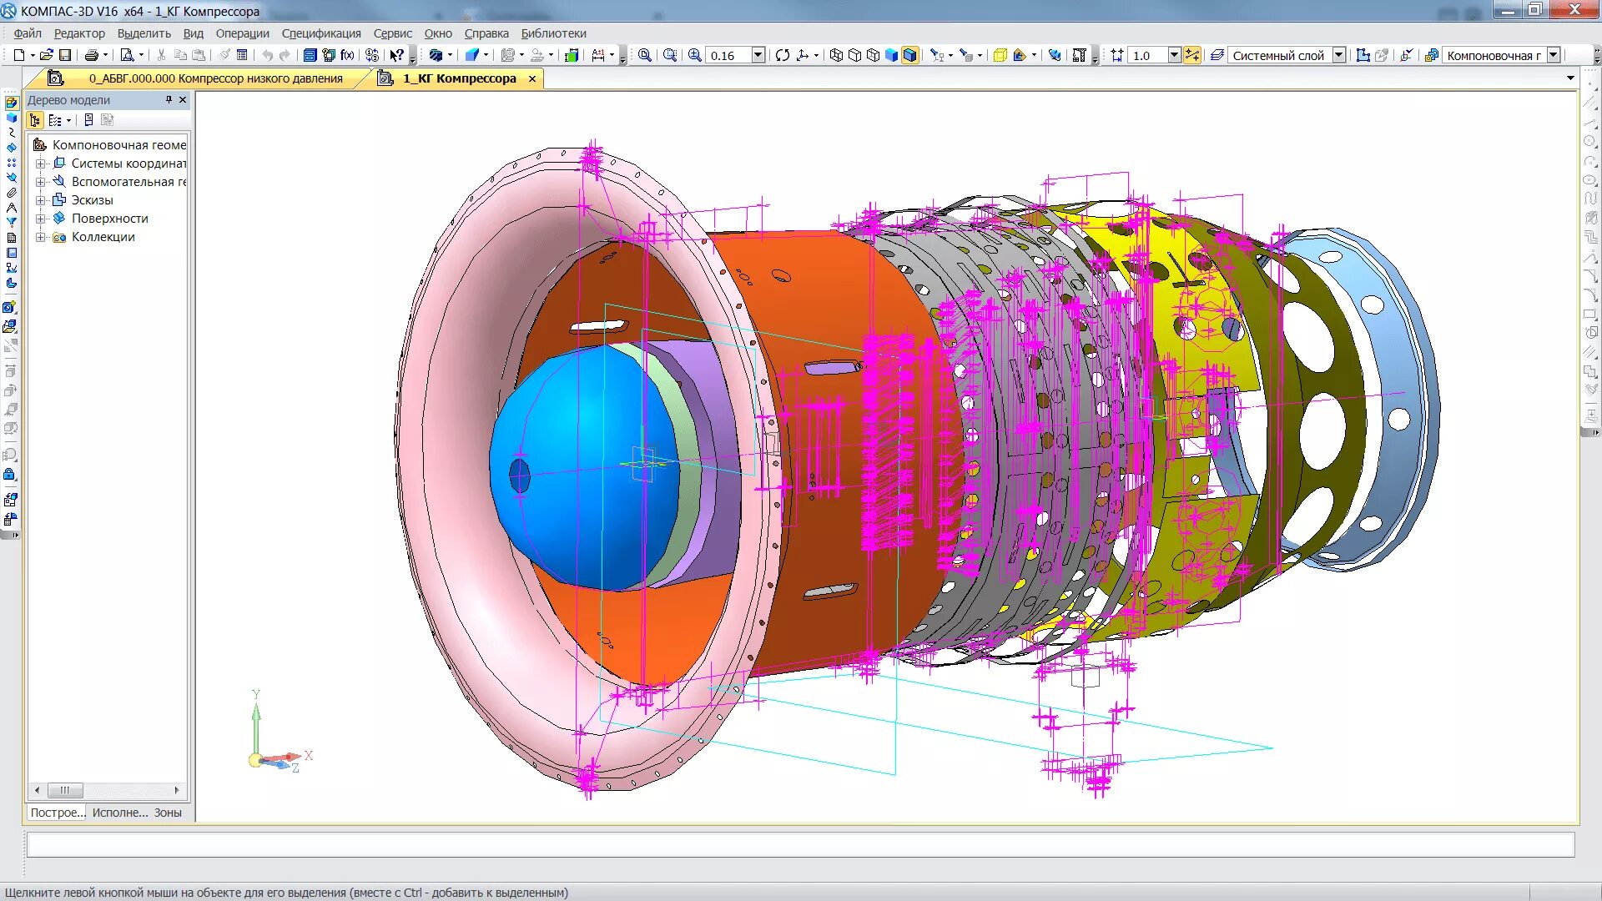Viewport: 1602px width, 901px height.
Task: Open the Операции menu
Action: coord(242,33)
